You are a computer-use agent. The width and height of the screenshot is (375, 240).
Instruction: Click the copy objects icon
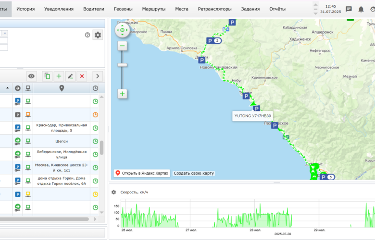47,76
